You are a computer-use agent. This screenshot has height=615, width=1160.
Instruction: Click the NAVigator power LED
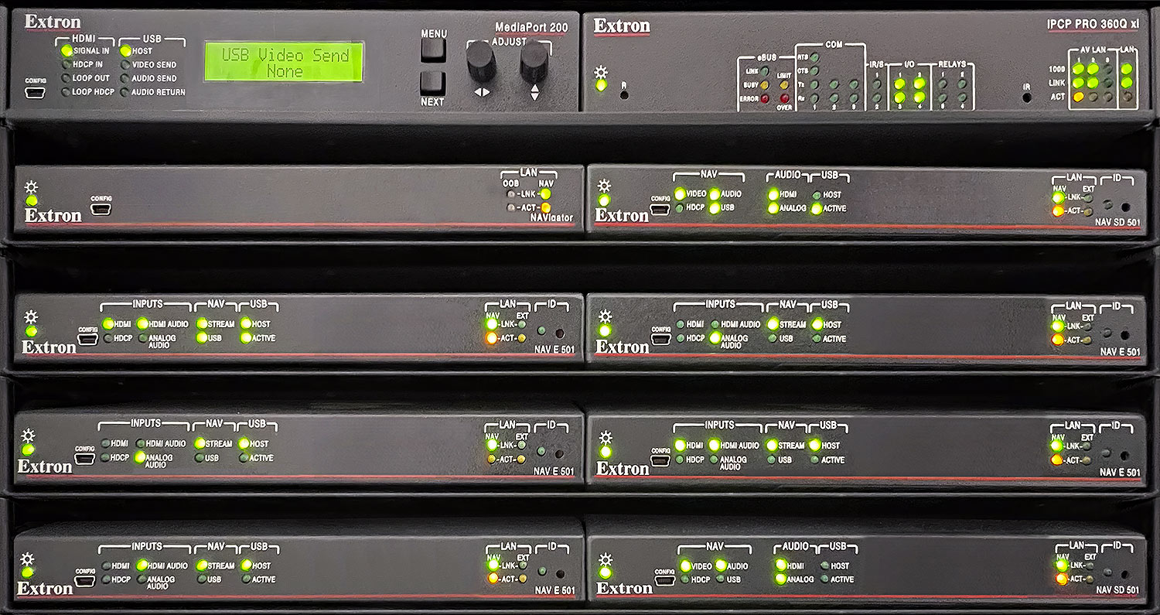pos(32,201)
